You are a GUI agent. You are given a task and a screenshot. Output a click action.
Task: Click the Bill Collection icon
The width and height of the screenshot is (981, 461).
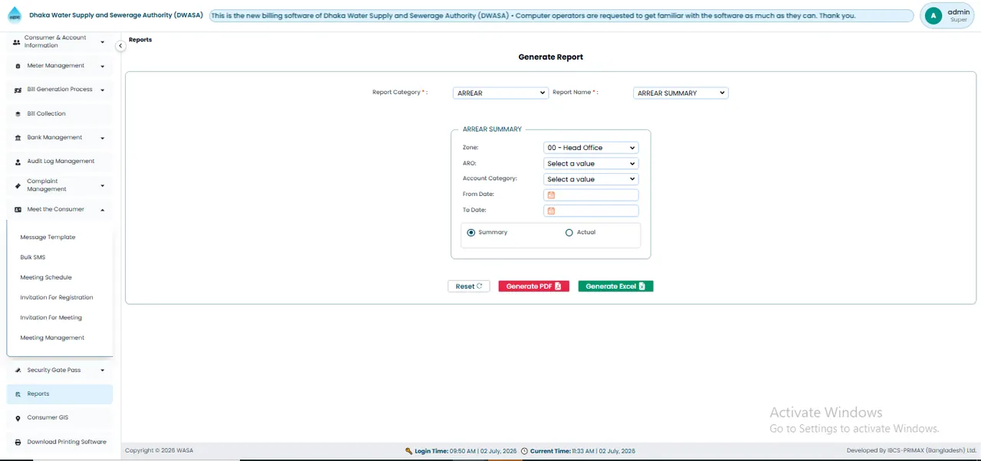pos(18,113)
